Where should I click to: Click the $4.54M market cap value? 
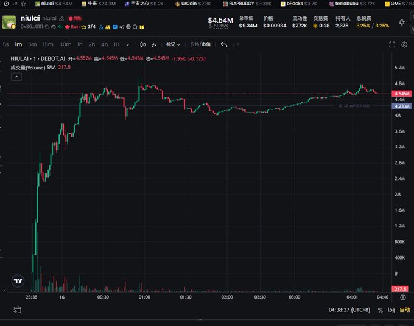[220, 20]
